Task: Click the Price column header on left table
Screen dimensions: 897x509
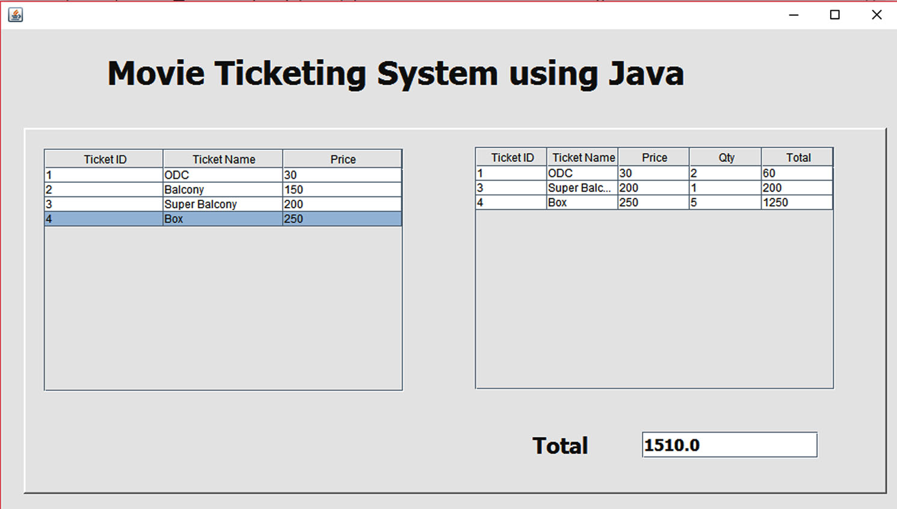Action: pyautogui.click(x=342, y=159)
